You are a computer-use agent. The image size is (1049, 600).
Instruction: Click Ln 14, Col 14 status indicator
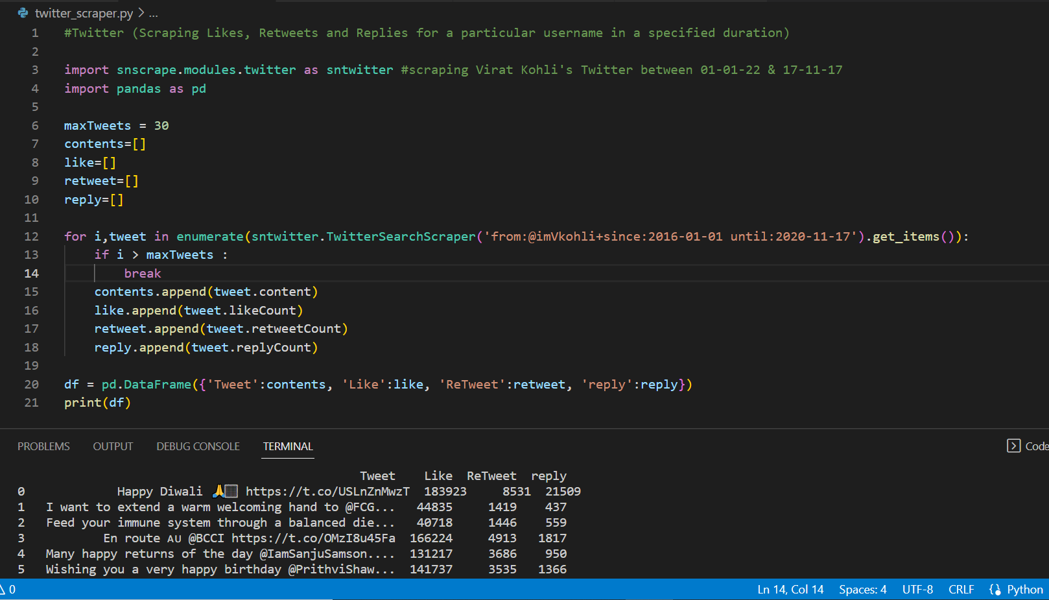(790, 590)
